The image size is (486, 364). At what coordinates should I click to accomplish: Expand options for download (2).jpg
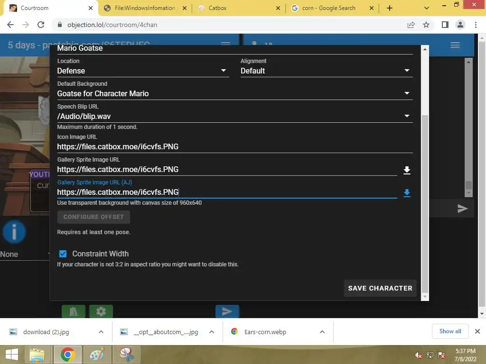101,332
